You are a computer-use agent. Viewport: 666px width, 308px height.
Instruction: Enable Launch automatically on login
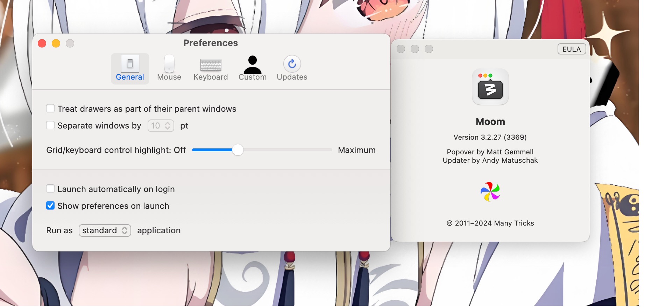point(50,189)
